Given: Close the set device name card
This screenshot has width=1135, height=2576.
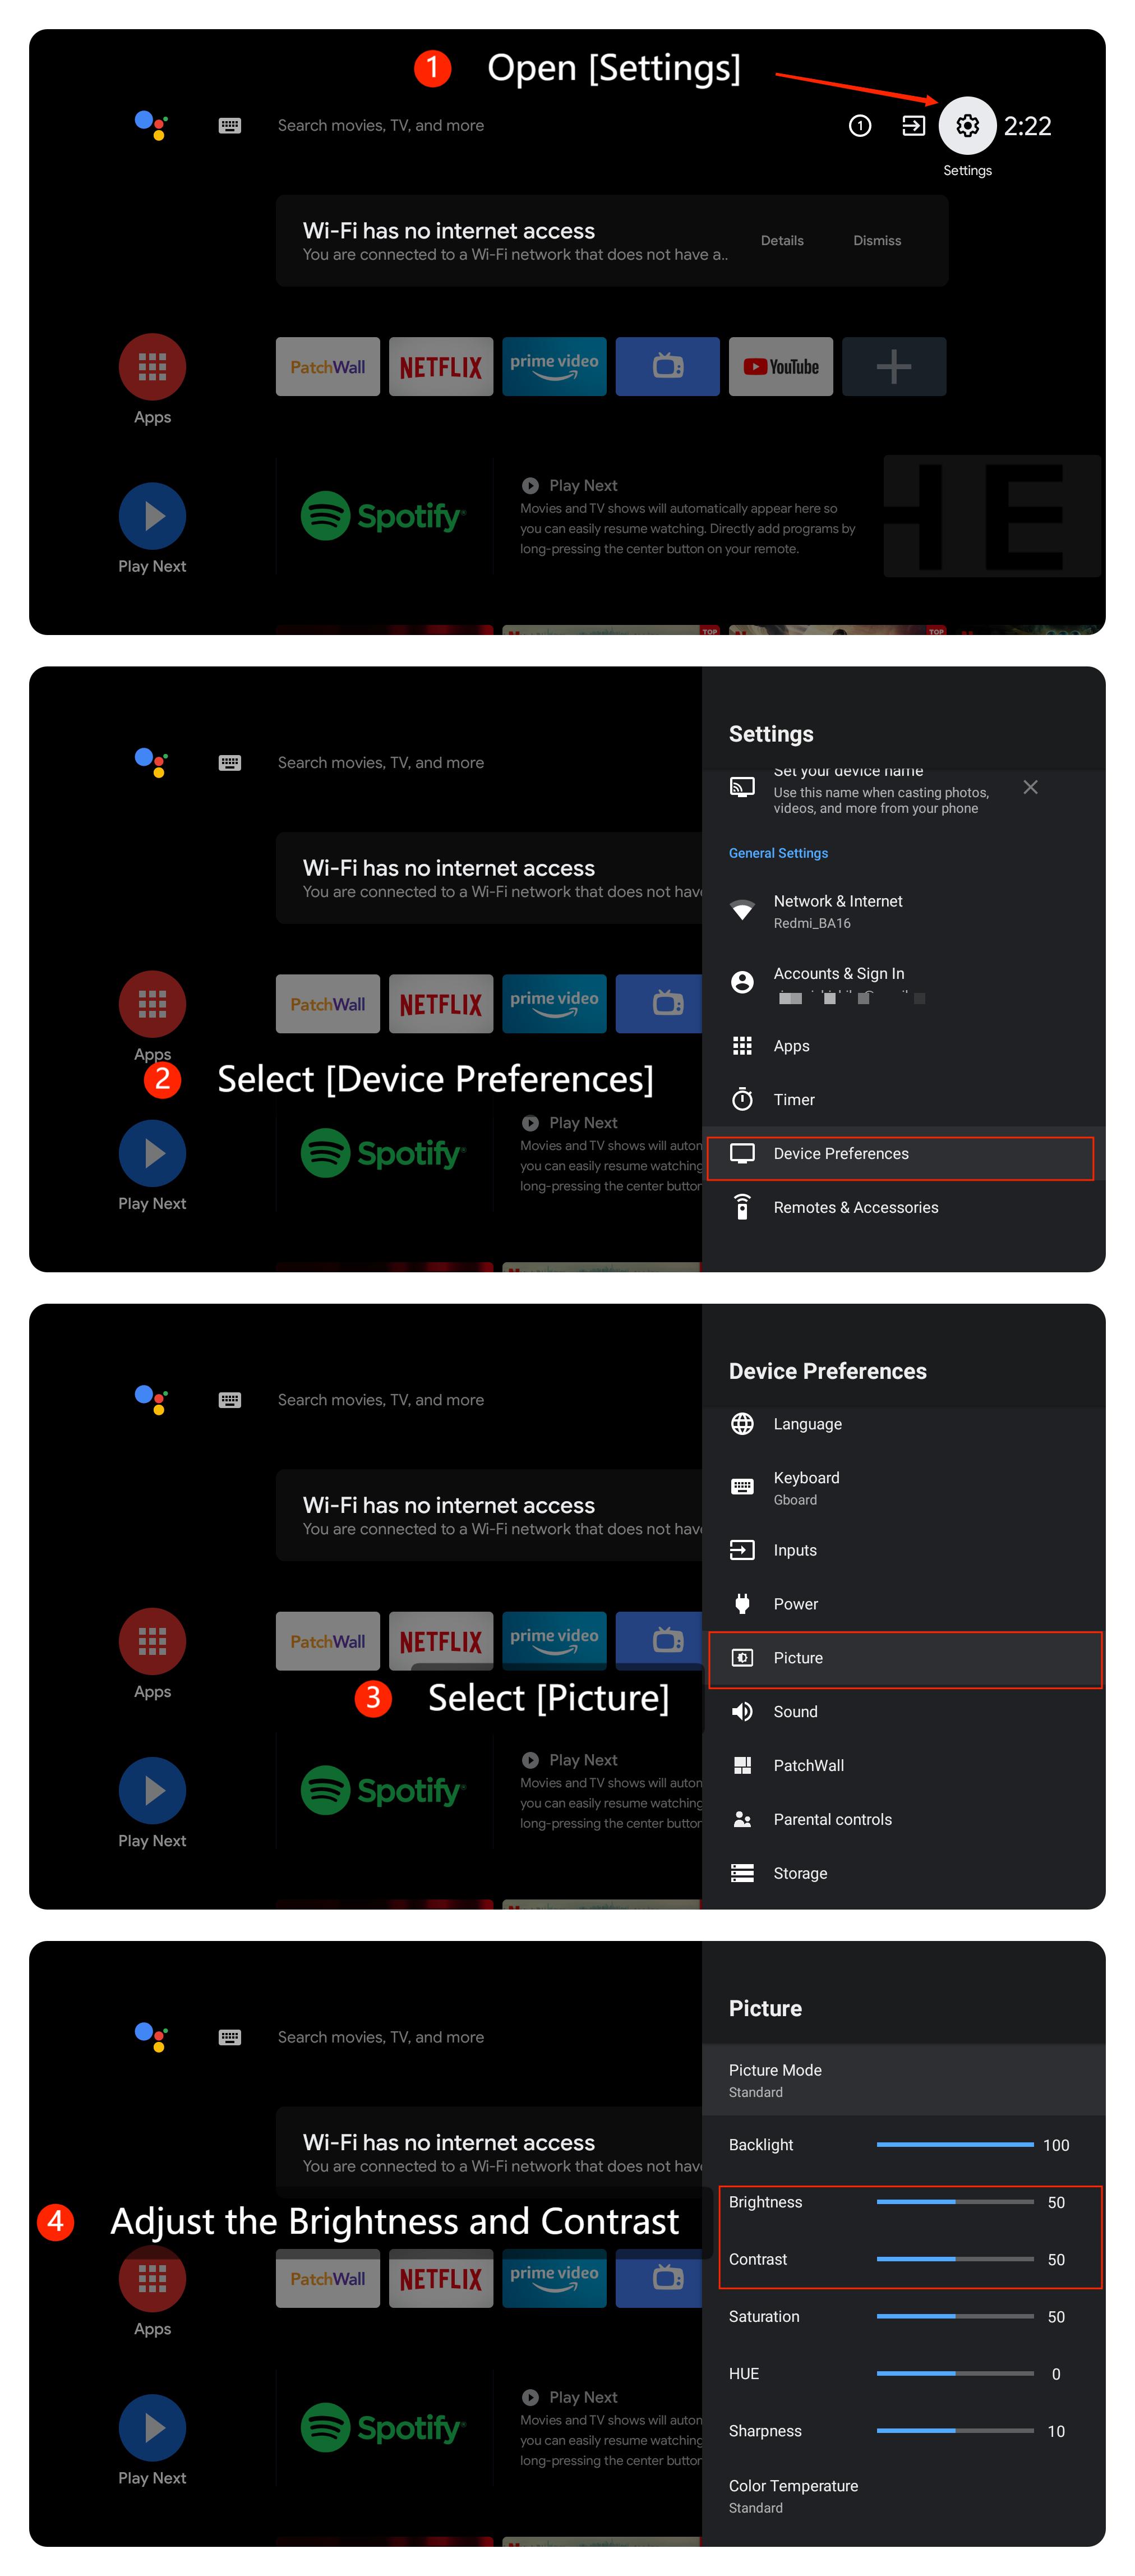Looking at the screenshot, I should click(1030, 788).
